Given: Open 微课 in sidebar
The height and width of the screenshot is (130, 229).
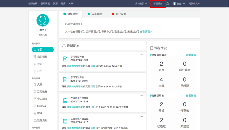Looking at the screenshot, I should 40,113.
